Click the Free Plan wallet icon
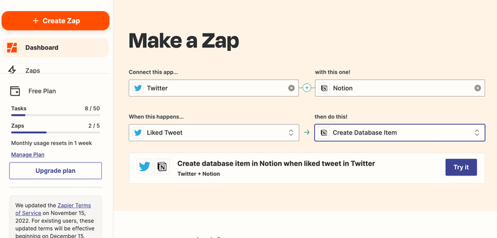 15,91
